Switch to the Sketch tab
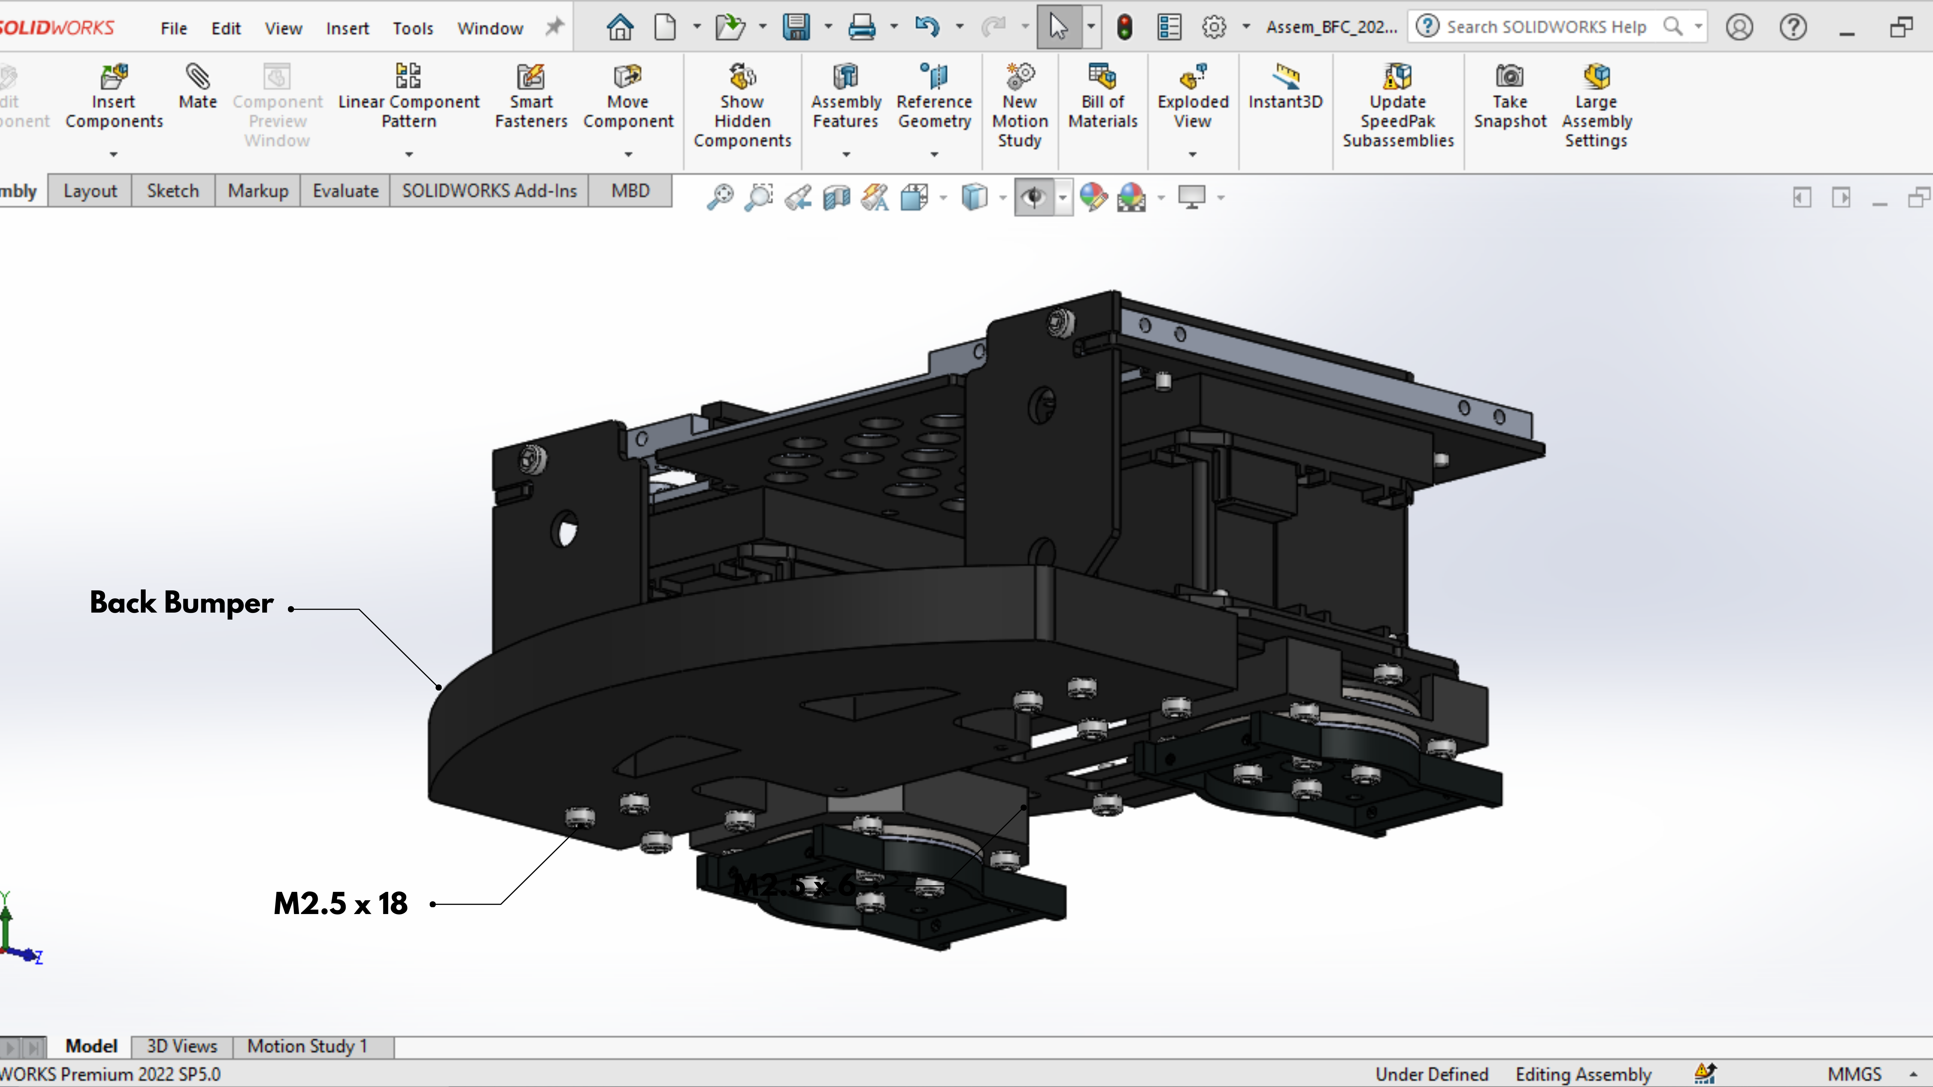 pos(173,191)
